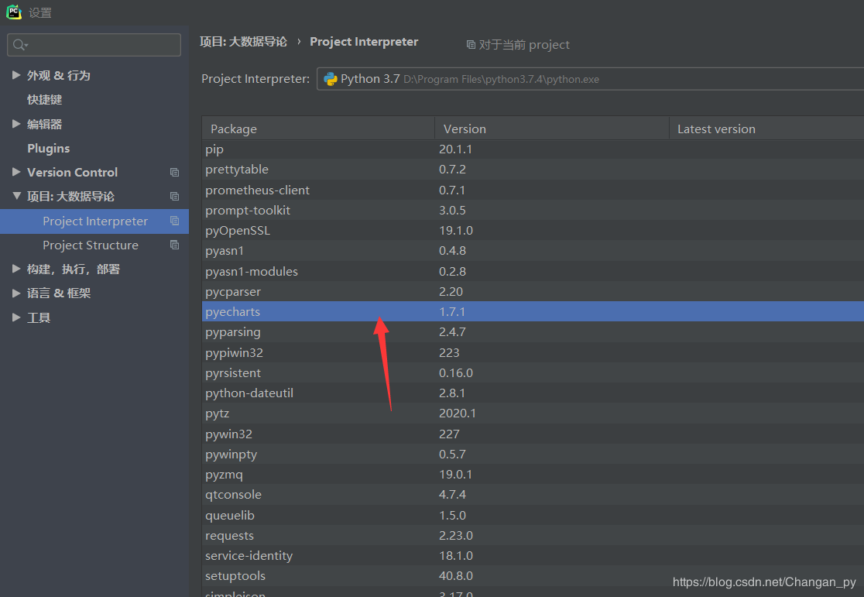Click the 对于当前 project label
Screen dimensions: 864x597
524,45
